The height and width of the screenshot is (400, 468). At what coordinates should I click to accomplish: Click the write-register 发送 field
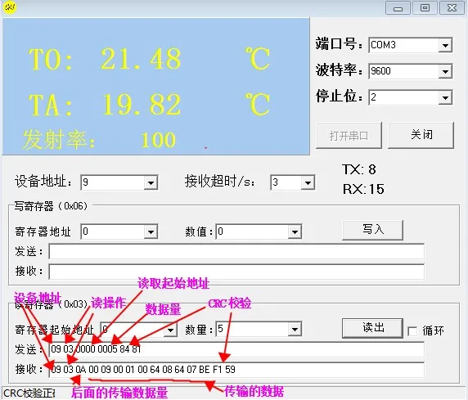point(236,251)
